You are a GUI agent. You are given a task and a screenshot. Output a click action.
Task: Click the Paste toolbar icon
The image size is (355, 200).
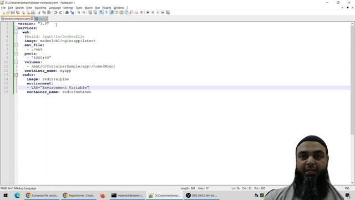coord(49,12)
